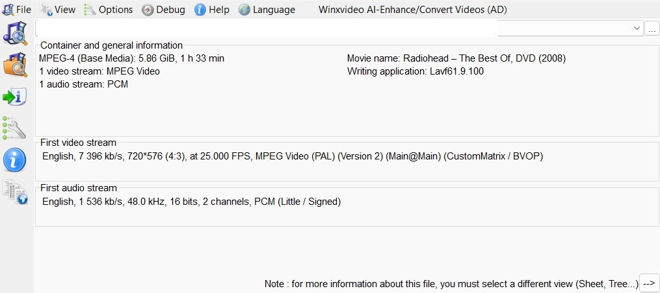Screen dimensions: 660x293
Task: Click the 'Movie name: Radiohead' text
Action: tap(456, 58)
